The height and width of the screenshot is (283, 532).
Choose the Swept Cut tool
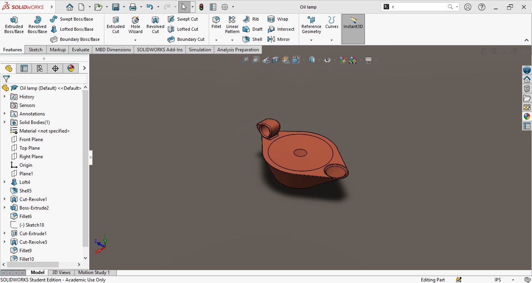click(183, 19)
